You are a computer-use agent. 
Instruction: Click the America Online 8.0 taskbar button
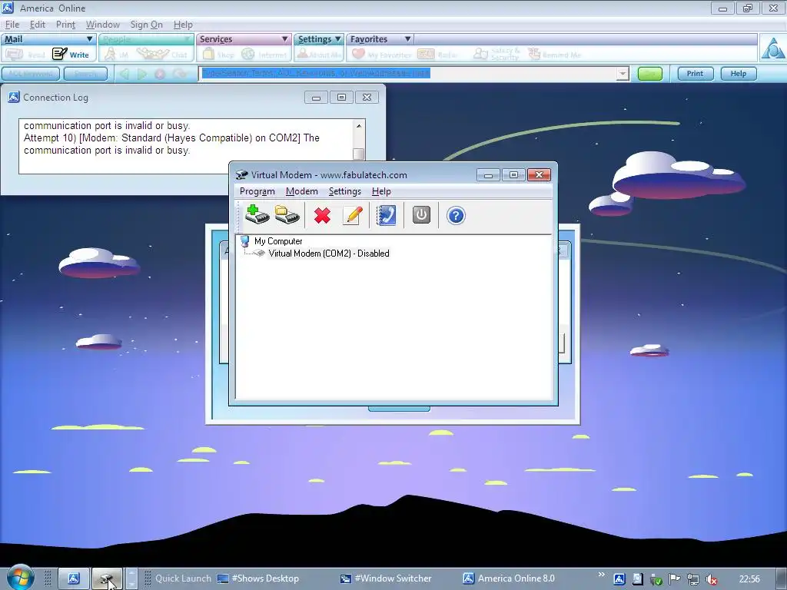coord(509,578)
